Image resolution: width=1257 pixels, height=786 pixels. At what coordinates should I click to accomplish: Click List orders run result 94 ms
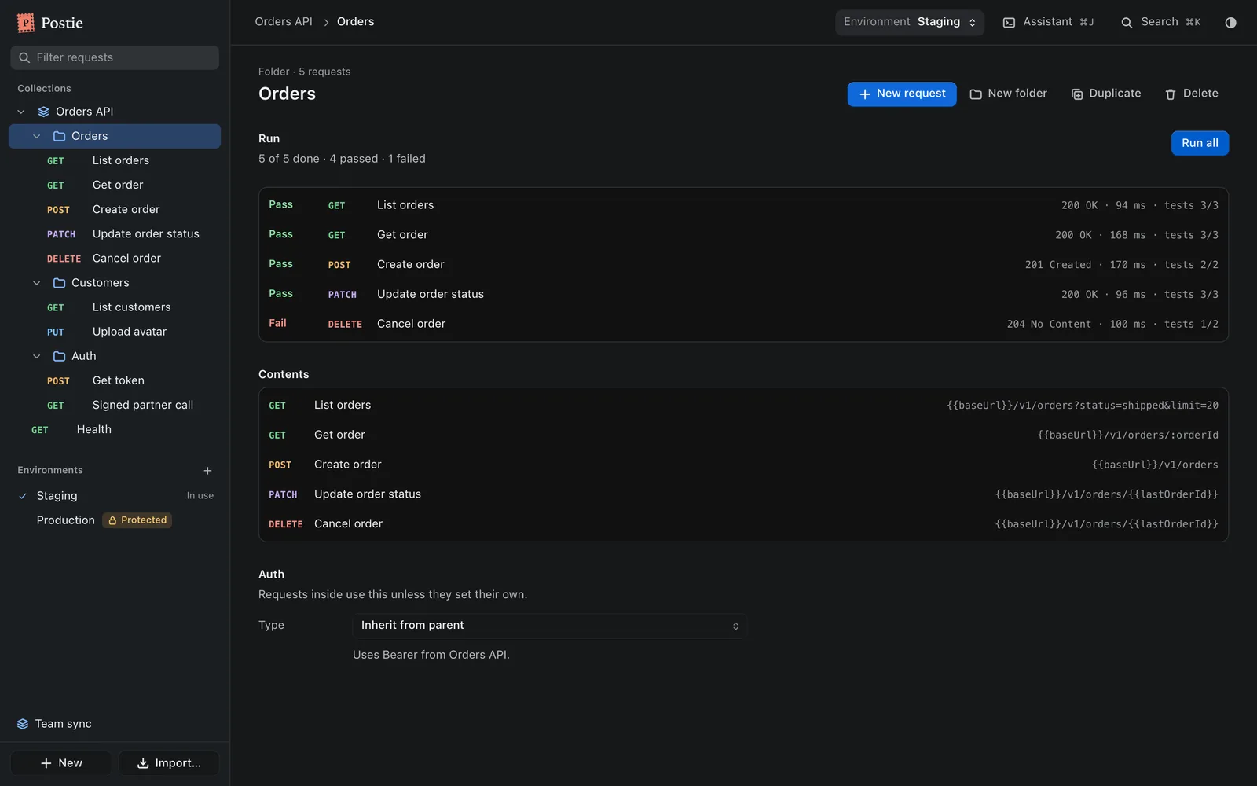[743, 205]
